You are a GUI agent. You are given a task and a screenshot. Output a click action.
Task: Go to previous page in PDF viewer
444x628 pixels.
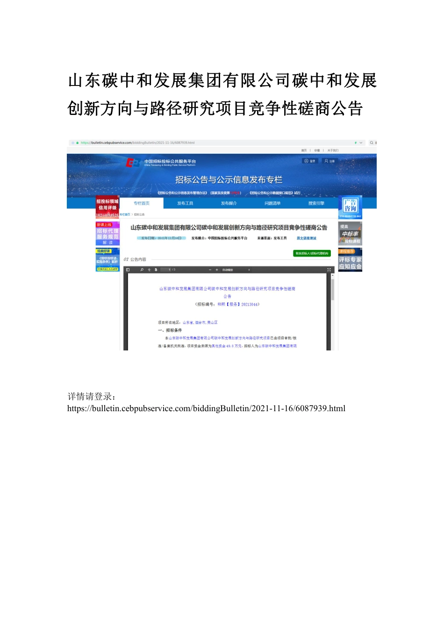[149, 270]
